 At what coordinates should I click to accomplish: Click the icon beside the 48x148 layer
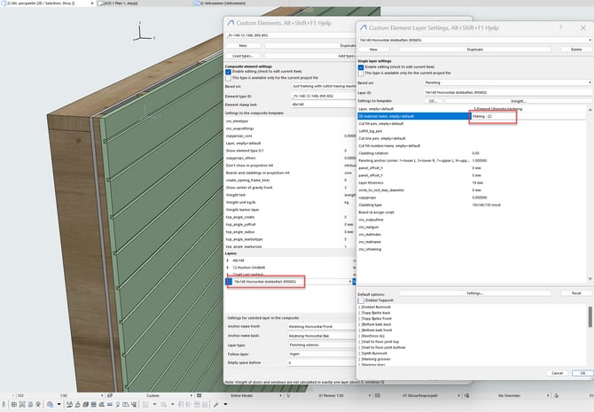[228, 260]
